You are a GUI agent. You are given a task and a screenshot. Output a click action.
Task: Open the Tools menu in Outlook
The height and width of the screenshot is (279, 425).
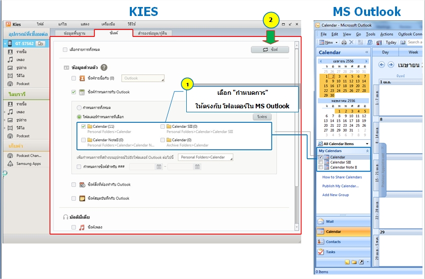371,34
